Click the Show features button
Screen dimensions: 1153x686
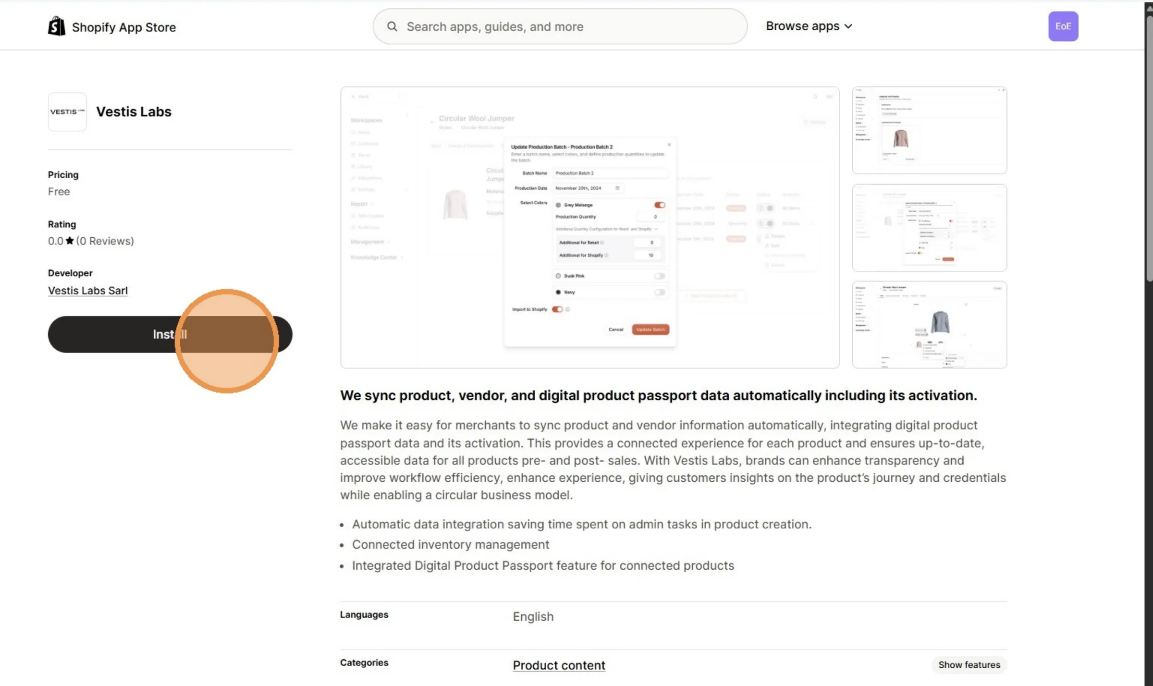click(x=969, y=665)
